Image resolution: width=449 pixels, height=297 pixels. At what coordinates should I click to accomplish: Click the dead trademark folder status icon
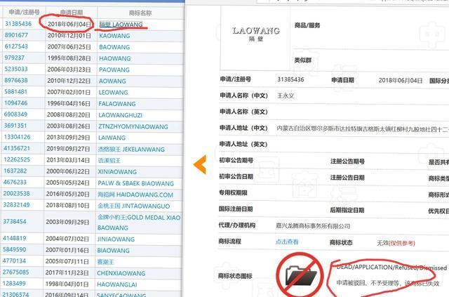[301, 276]
